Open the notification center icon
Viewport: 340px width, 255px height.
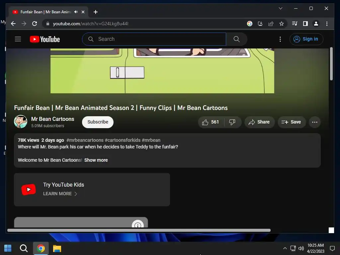[x=332, y=248]
